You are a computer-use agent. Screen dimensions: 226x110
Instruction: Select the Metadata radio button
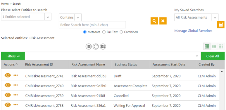click(x=85, y=32)
